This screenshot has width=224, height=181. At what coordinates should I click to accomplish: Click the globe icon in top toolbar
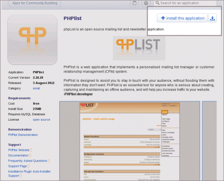coord(146,3)
